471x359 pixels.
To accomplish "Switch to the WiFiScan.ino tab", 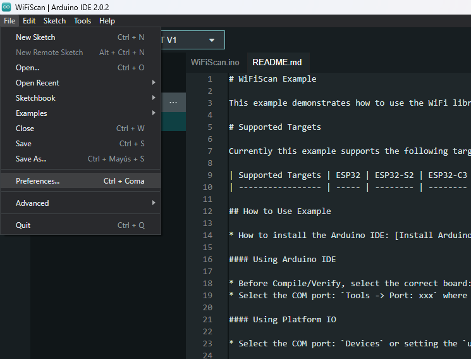I will tap(215, 62).
